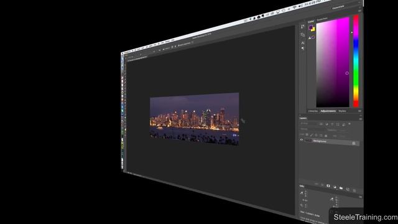Select the Background layer name

320,141
